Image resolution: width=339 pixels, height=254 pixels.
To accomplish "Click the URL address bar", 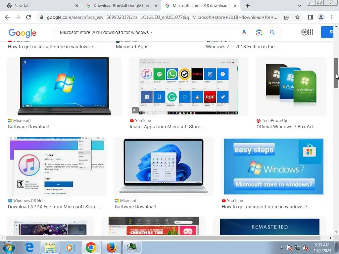I will coord(162,17).
